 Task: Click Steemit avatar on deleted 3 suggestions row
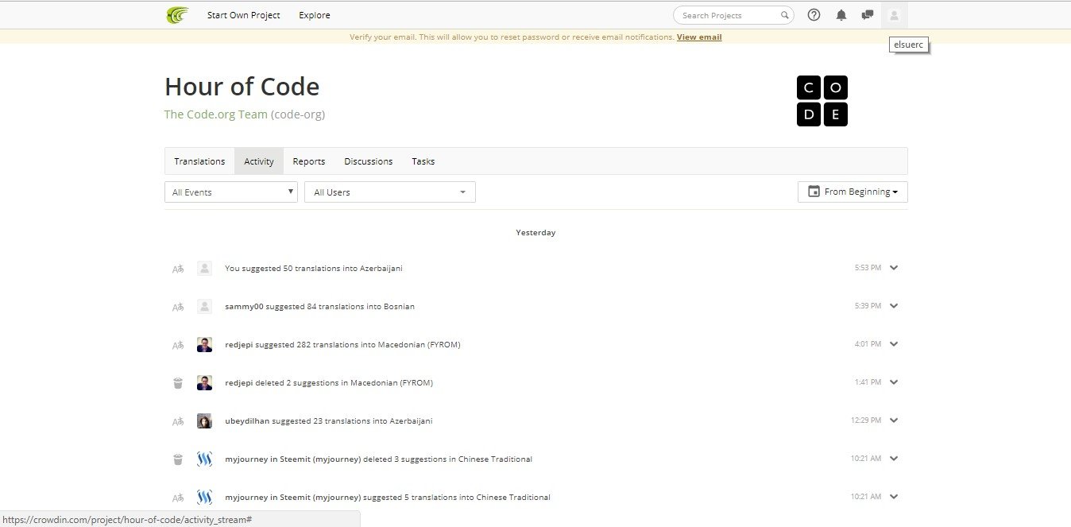tap(204, 459)
